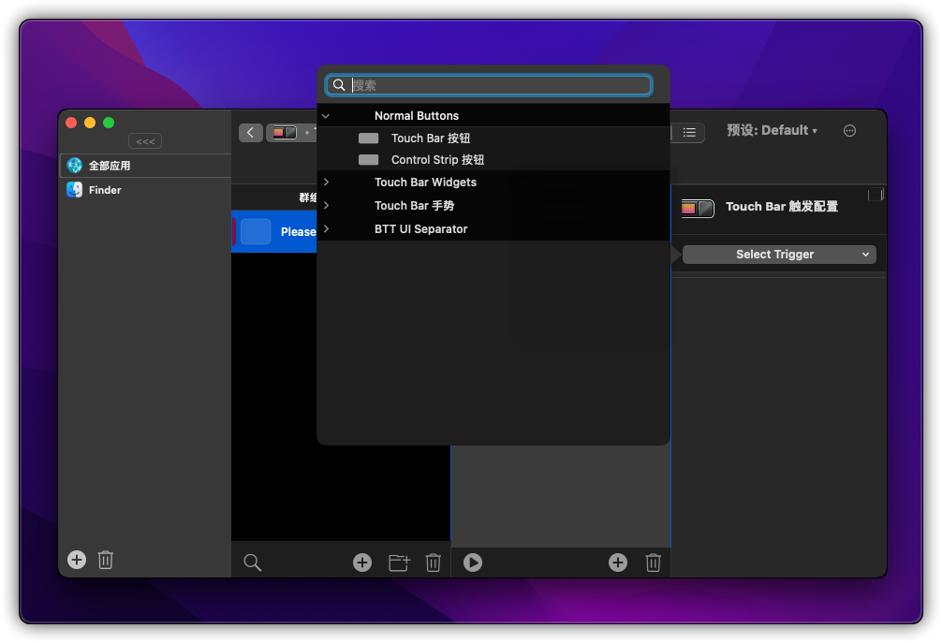Open the Select Trigger dropdown
The image size is (942, 643).
[x=778, y=255]
